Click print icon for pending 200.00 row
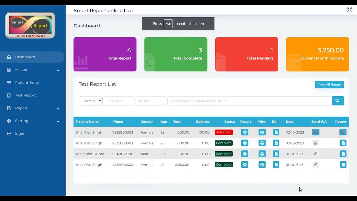 (262, 132)
